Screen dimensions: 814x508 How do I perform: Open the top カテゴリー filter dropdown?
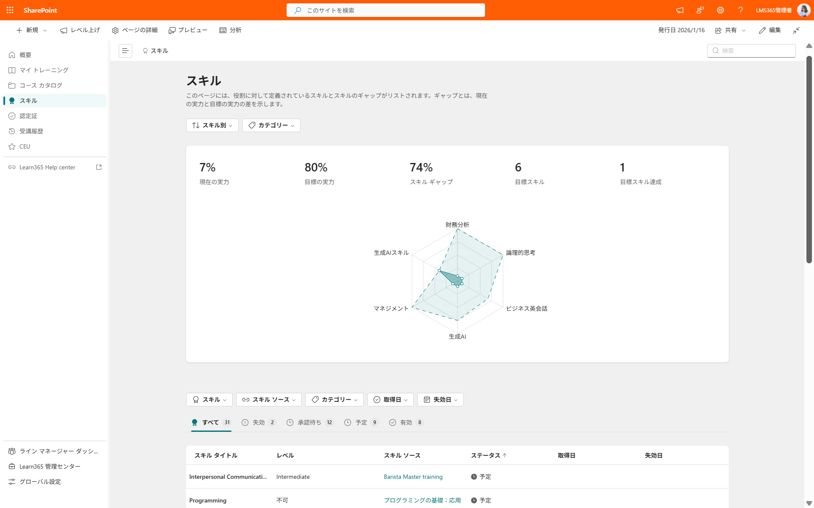pos(271,125)
